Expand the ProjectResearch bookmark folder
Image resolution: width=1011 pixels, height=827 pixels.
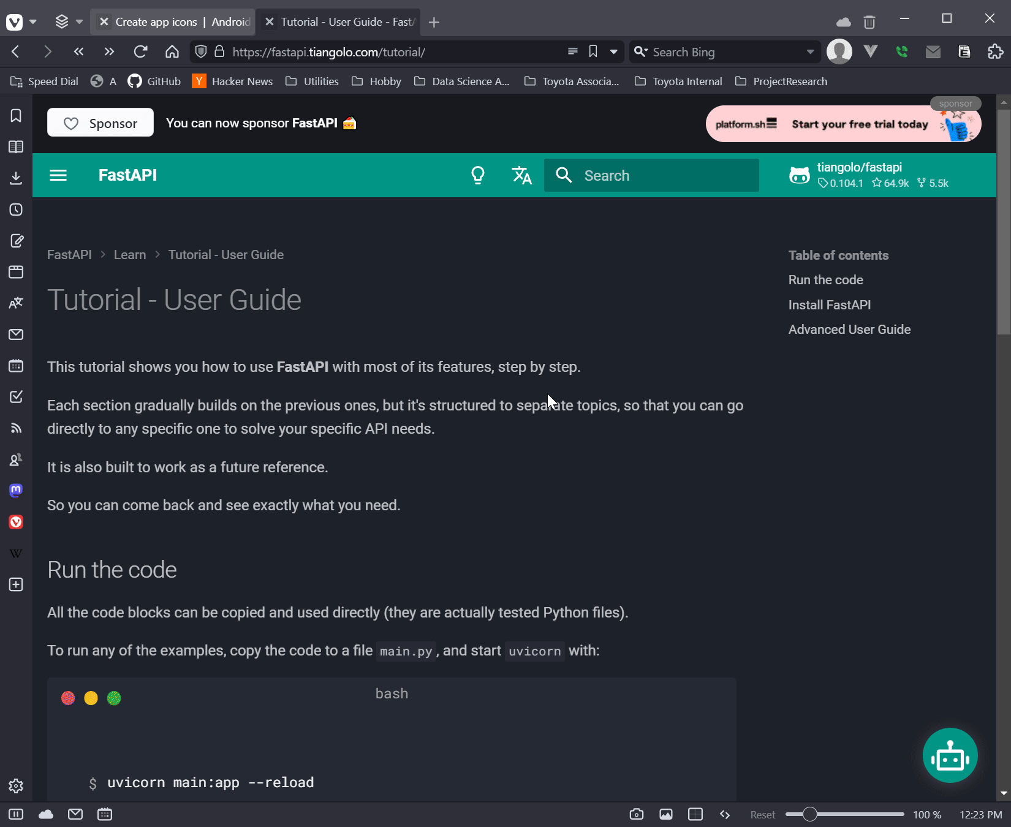coord(781,81)
